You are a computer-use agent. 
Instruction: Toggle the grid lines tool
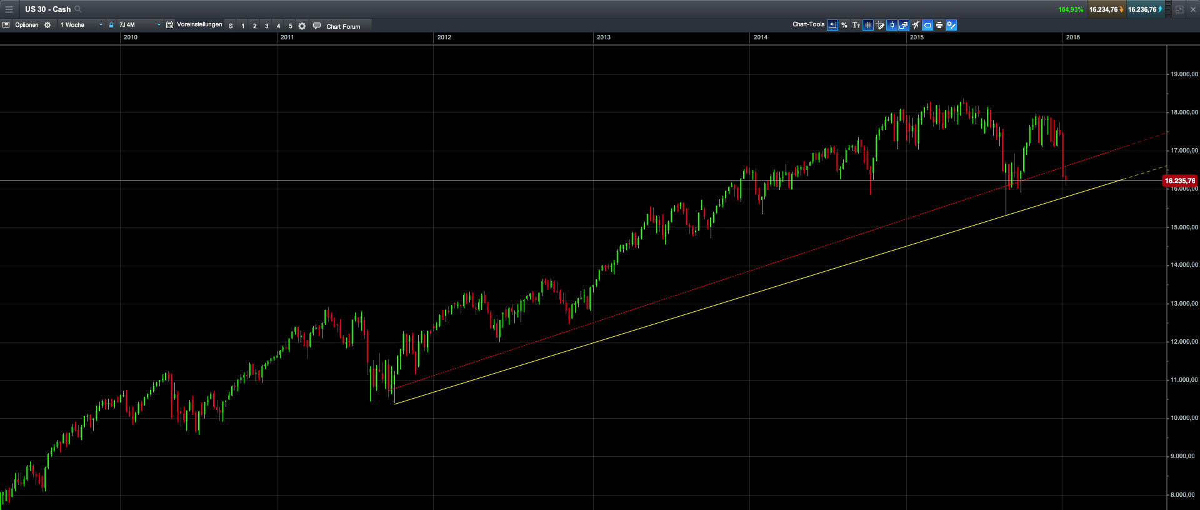point(868,25)
